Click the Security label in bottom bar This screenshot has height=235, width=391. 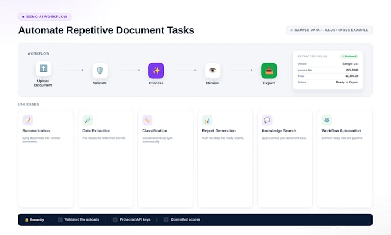click(x=37, y=220)
